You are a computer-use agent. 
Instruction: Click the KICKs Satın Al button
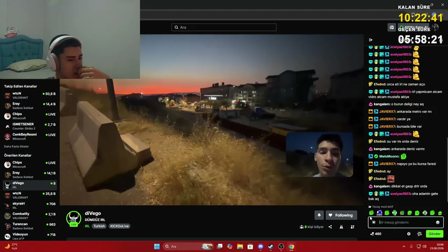click(x=414, y=27)
